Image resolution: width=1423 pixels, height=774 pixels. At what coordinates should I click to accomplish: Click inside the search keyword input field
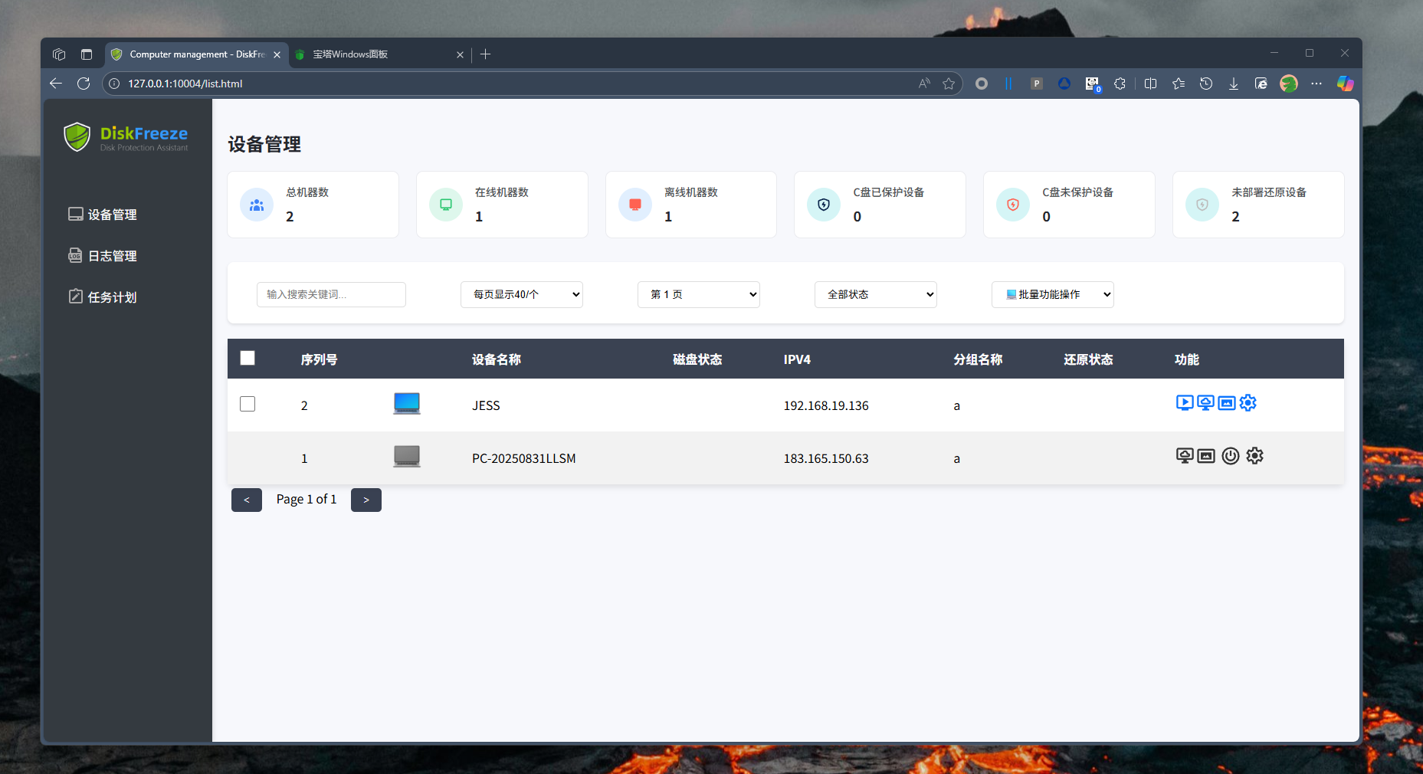tap(331, 294)
